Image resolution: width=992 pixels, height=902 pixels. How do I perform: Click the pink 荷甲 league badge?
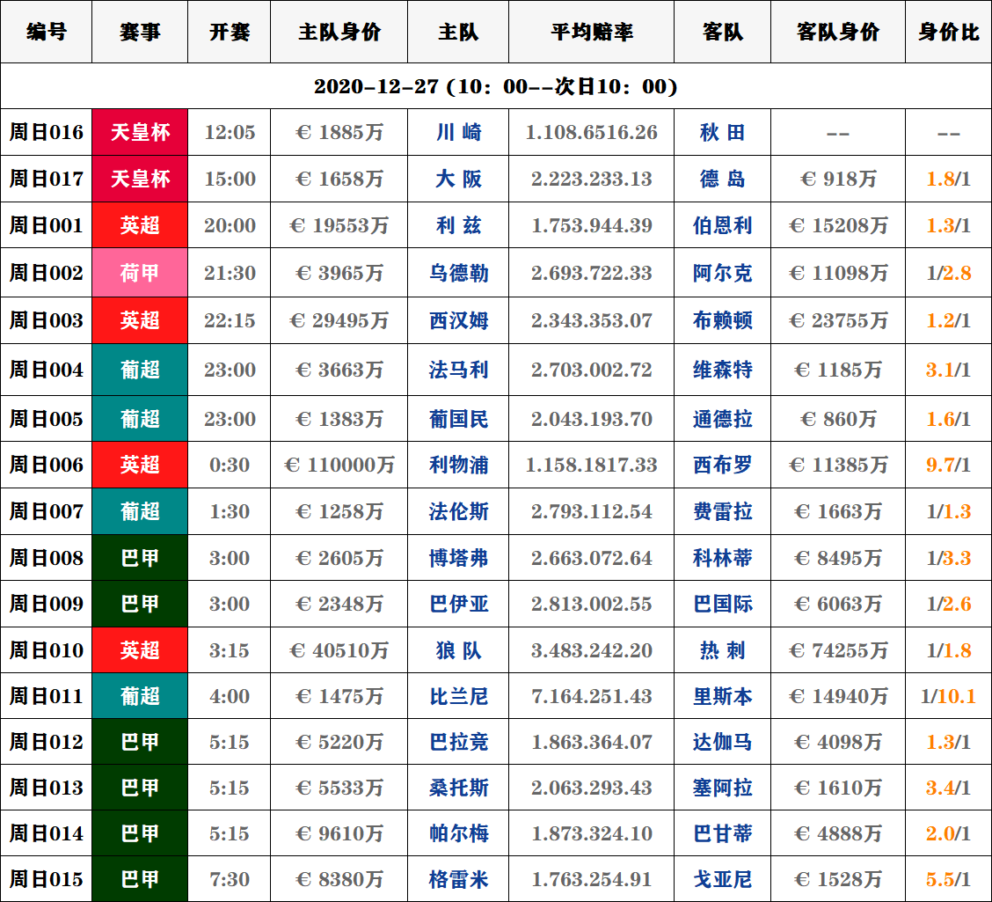click(140, 273)
